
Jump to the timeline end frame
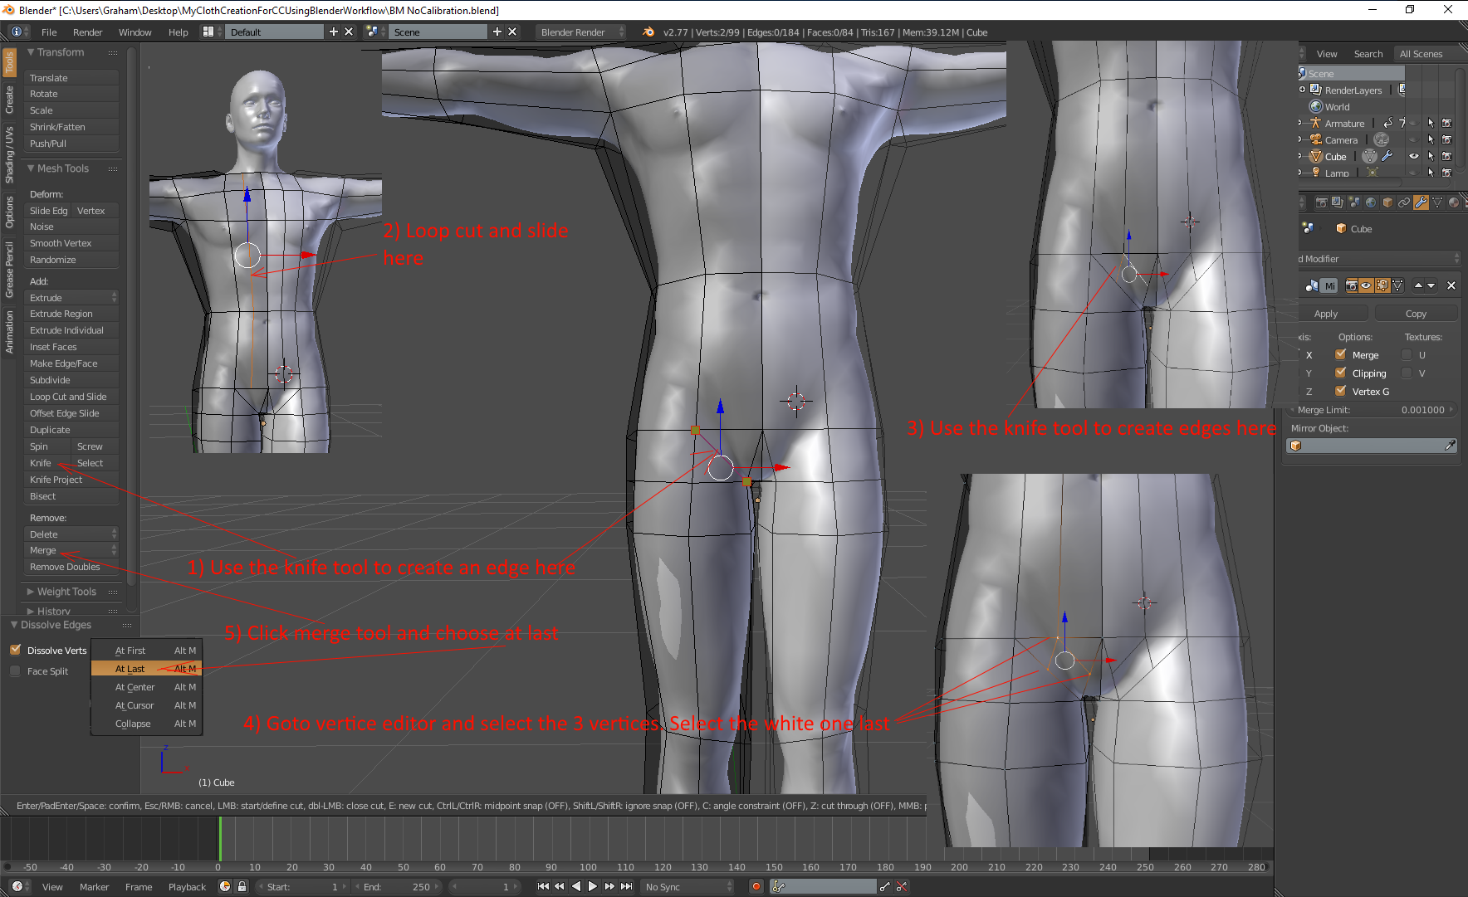627,886
